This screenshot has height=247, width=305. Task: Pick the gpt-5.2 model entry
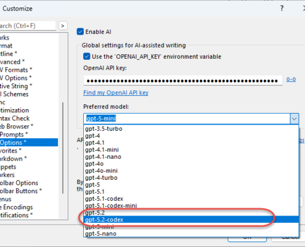pos(191,213)
